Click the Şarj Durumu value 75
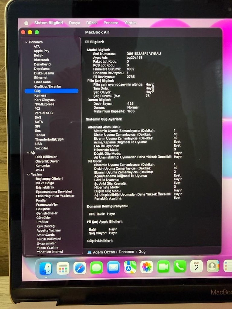This screenshot has height=309, width=232. (147, 96)
